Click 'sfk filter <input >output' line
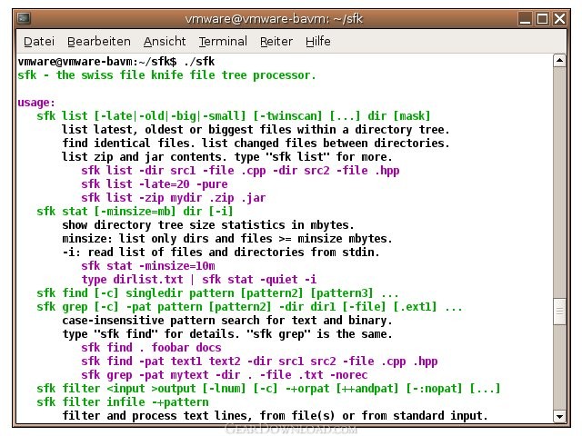Image resolution: width=582 pixels, height=436 pixels. (268, 389)
